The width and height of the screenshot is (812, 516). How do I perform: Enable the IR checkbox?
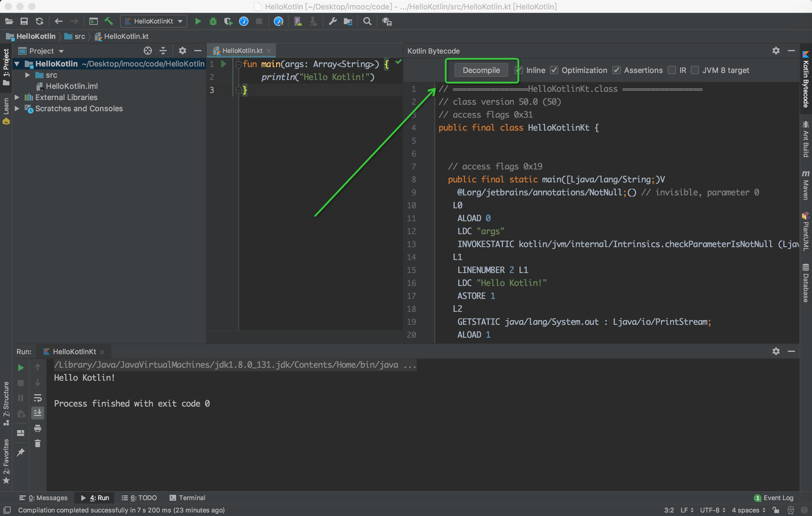(x=672, y=70)
